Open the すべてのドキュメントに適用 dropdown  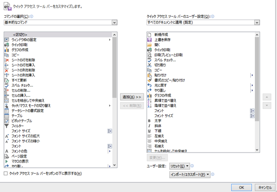pyautogui.click(x=203, y=22)
